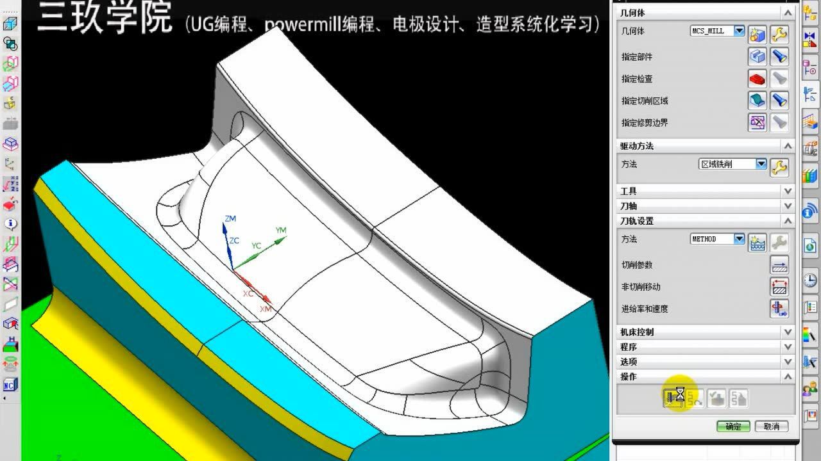The width and height of the screenshot is (821, 461).
Task: Expand the 工具 (Tool) section
Action: coord(788,191)
